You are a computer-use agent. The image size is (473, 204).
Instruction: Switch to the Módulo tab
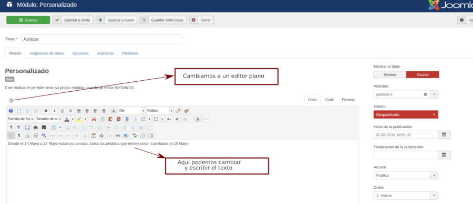15,53
